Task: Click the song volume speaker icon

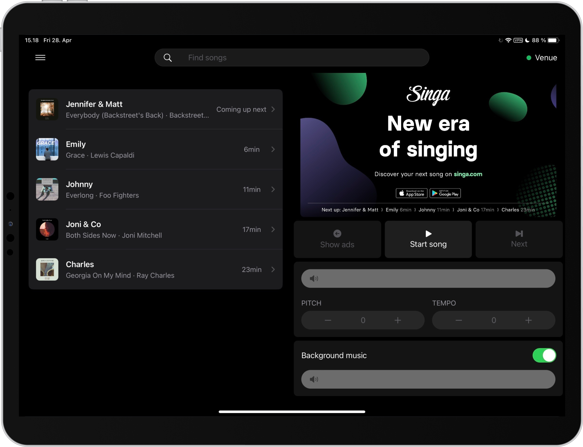Action: tap(314, 279)
